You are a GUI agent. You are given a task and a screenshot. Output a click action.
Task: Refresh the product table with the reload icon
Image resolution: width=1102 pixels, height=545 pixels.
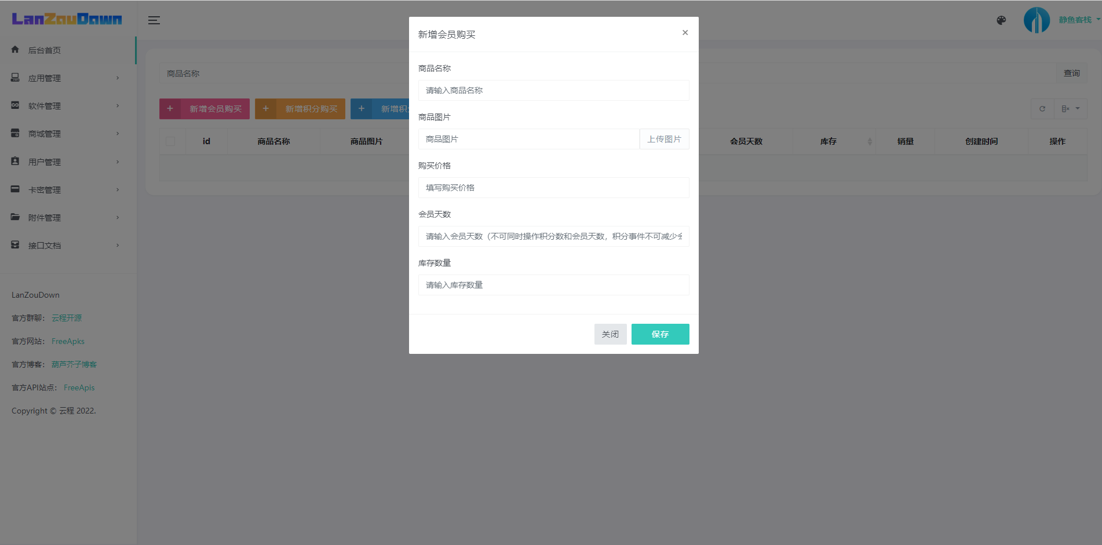coord(1042,108)
